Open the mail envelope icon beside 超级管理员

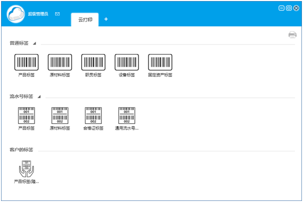[57, 14]
